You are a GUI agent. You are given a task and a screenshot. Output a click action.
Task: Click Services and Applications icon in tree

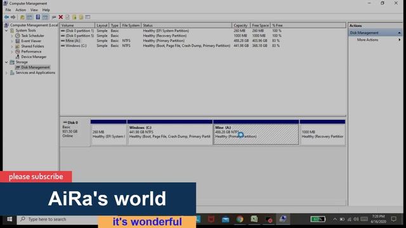coord(12,73)
